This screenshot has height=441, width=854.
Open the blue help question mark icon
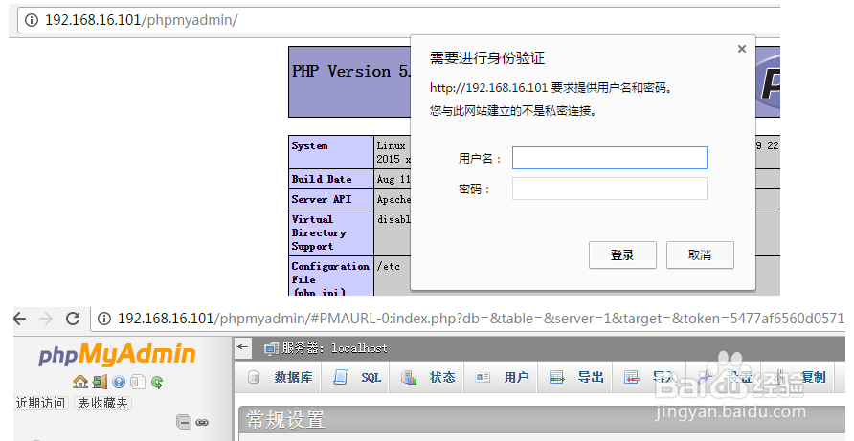(119, 383)
